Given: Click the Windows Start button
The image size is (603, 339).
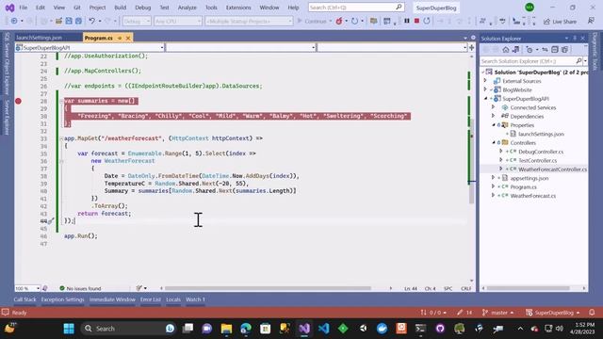Looking at the screenshot, I should coord(69,329).
